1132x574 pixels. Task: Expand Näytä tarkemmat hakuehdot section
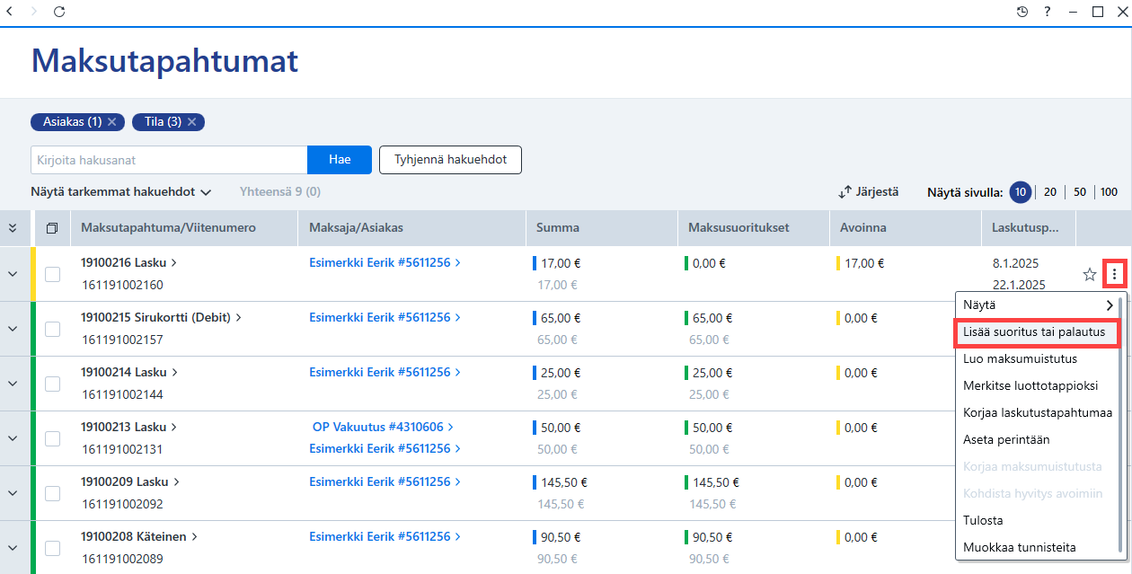121,191
